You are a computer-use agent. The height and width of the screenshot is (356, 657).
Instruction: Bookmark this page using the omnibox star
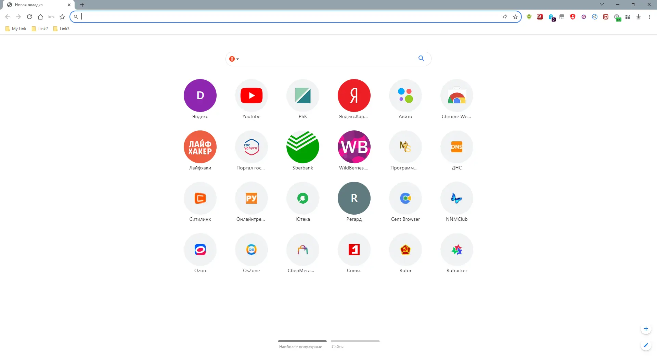(515, 17)
